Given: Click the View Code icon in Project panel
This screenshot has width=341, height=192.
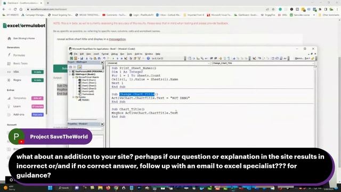Looking at the screenshot, I should pyautogui.click(x=70, y=67).
